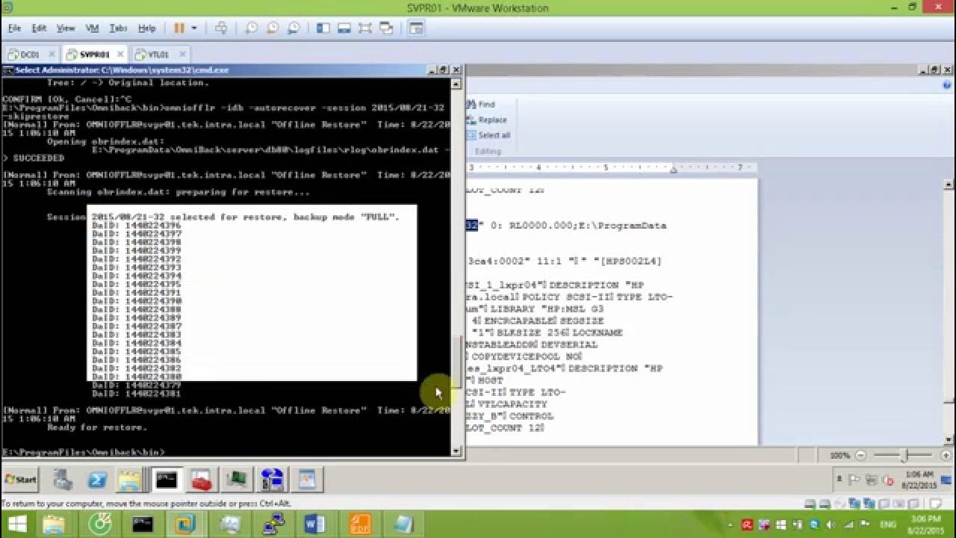Select cmd window on guest taskbar
Image resolution: width=956 pixels, height=538 pixels.
(x=166, y=480)
